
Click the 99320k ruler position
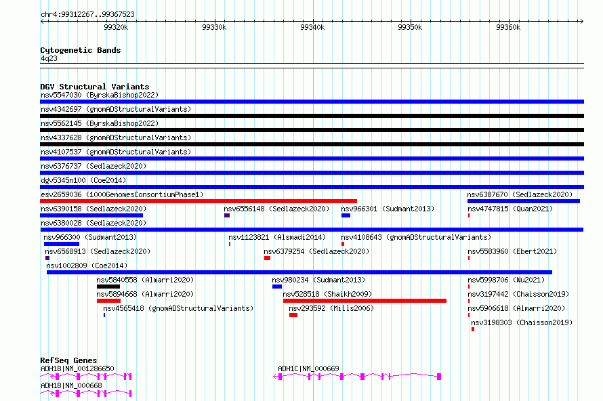(x=116, y=27)
